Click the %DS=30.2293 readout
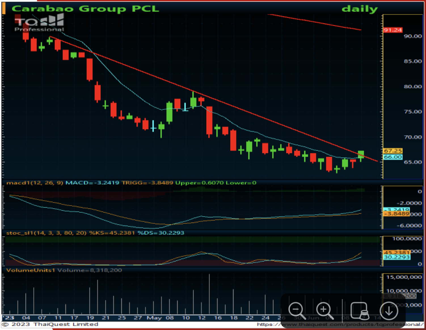The width and height of the screenshot is (426, 330). point(161,233)
